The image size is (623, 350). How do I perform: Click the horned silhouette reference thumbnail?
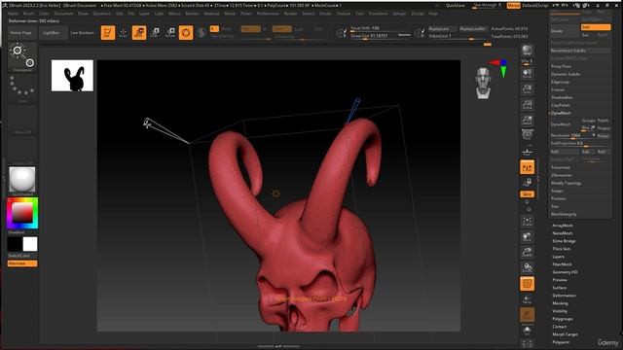tap(72, 76)
